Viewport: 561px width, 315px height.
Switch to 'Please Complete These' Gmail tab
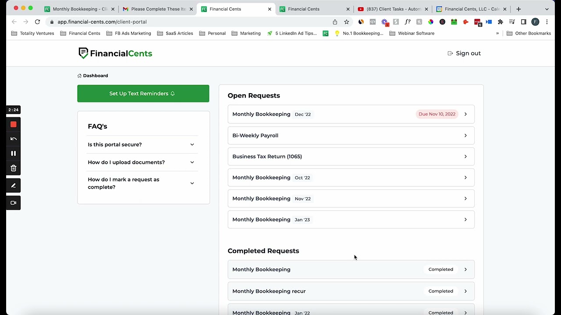click(x=158, y=9)
